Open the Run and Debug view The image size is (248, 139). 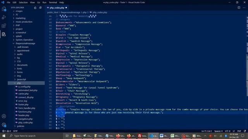(4, 17)
